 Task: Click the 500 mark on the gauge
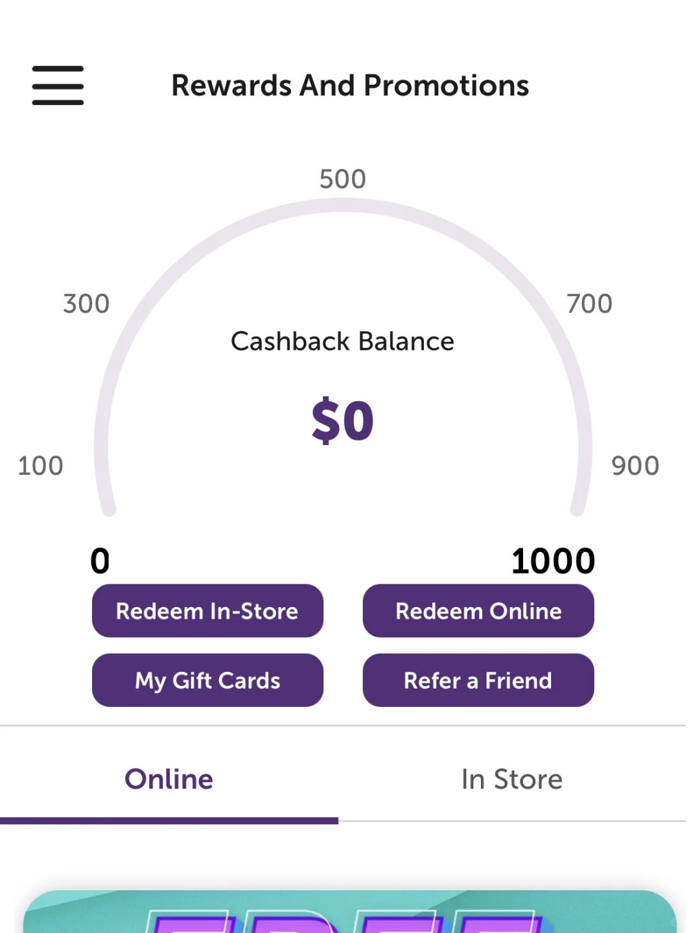click(343, 179)
